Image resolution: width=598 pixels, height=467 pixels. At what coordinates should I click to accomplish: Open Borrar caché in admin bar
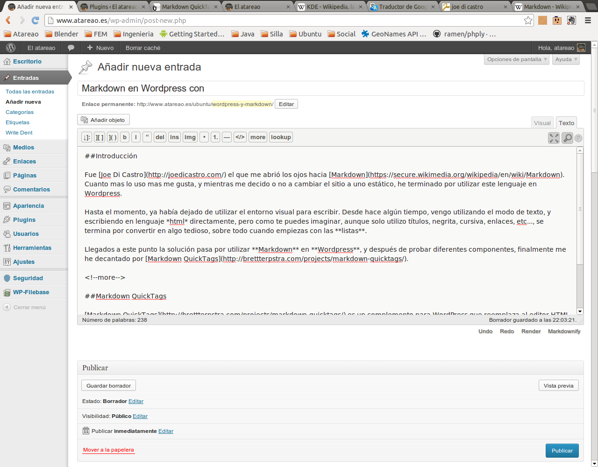[143, 48]
